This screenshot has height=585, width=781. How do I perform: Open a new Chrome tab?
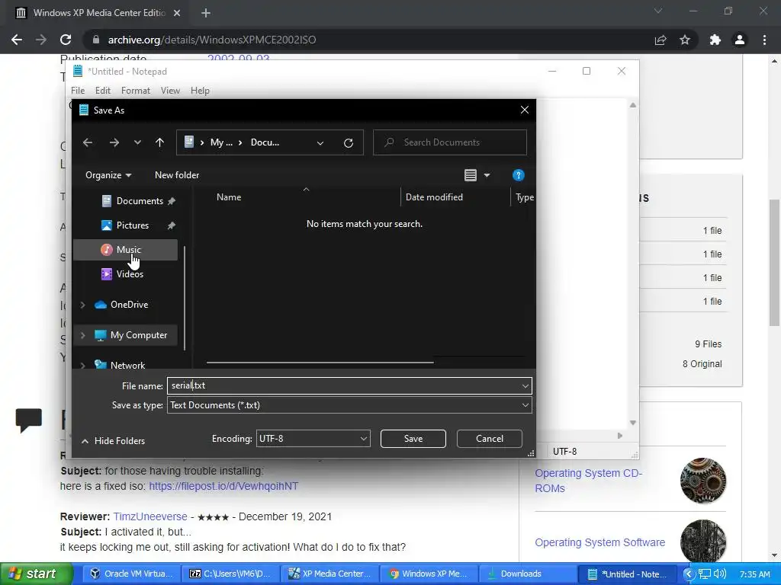[x=206, y=13]
